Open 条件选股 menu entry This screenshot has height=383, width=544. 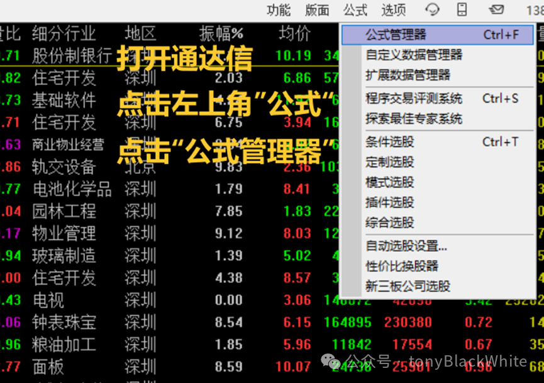coord(438,142)
